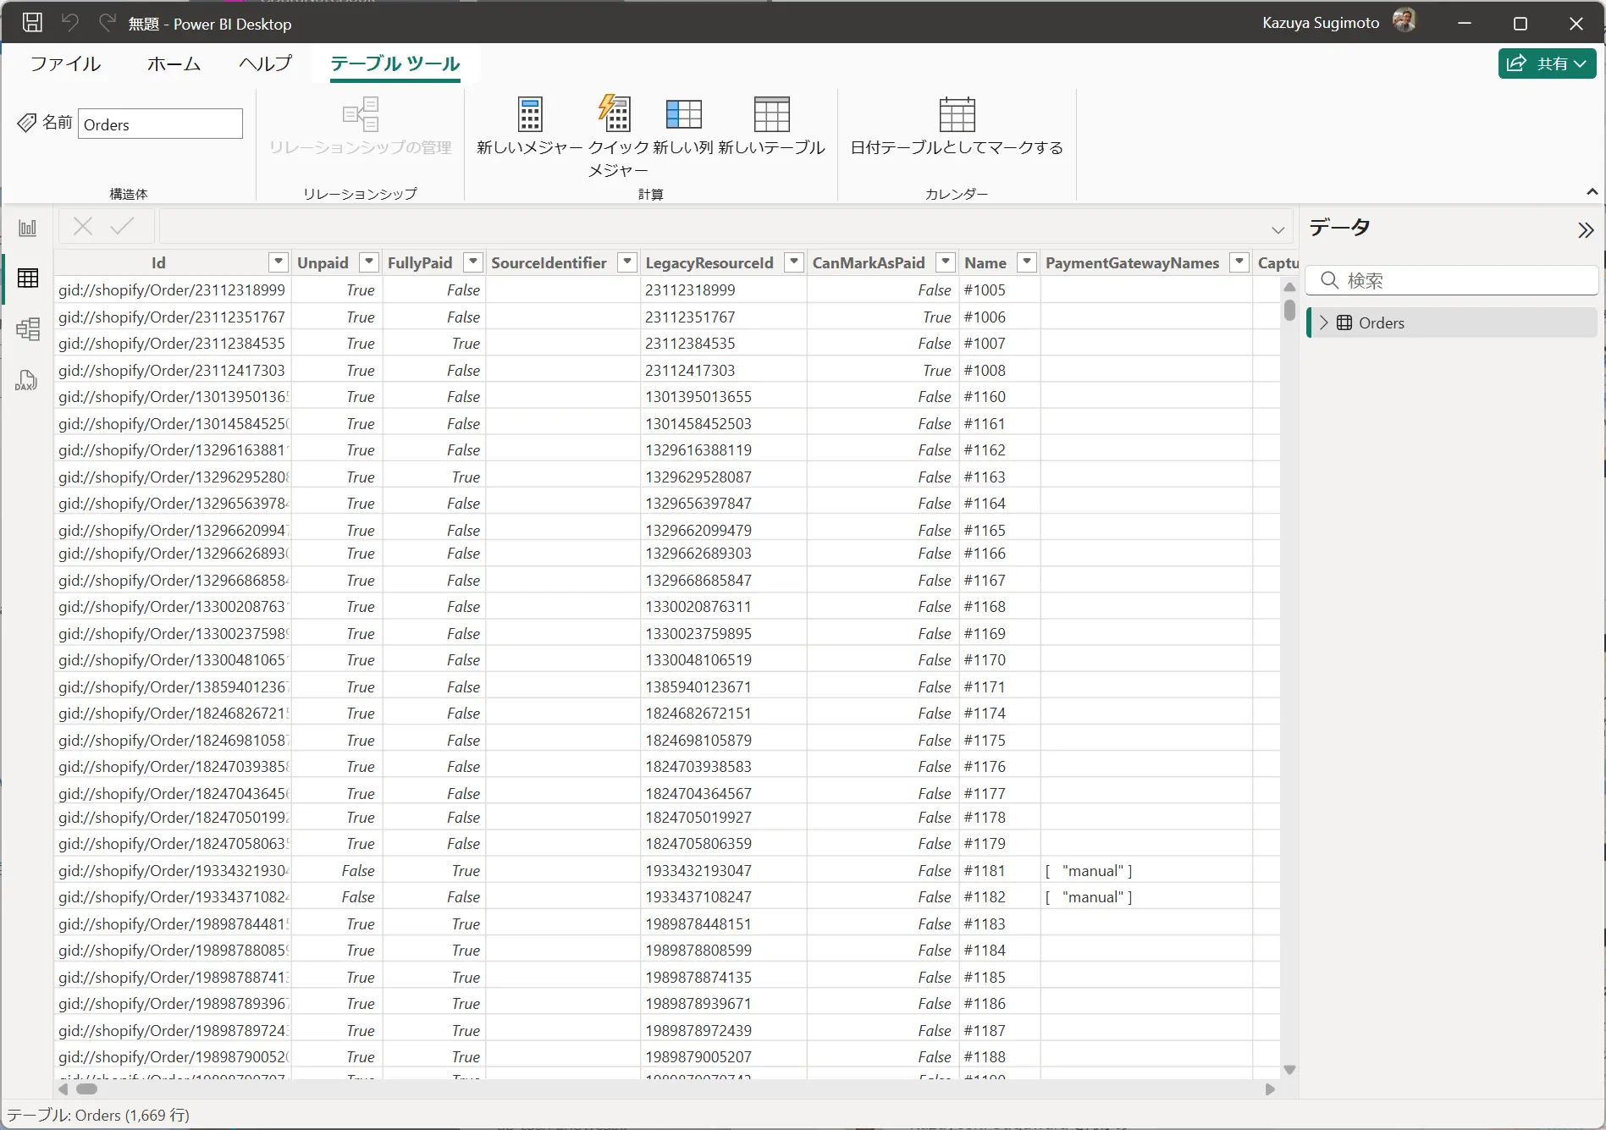Image resolution: width=1606 pixels, height=1130 pixels.
Task: Add a new column via ribbon icon
Action: point(683,115)
